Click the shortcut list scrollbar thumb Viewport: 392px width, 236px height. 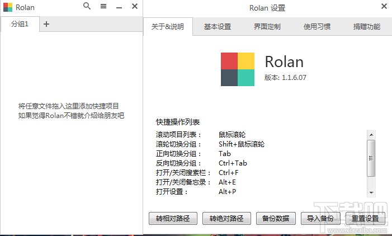pos(371,158)
